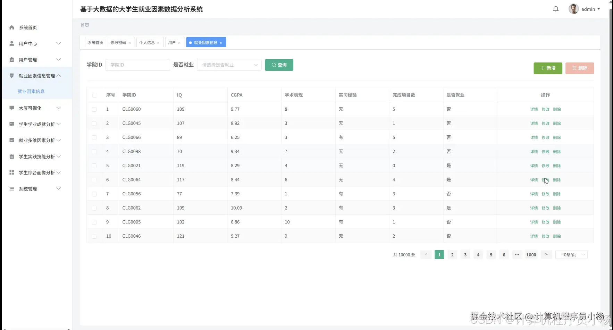
Task: Go to page 2
Action: click(452, 255)
